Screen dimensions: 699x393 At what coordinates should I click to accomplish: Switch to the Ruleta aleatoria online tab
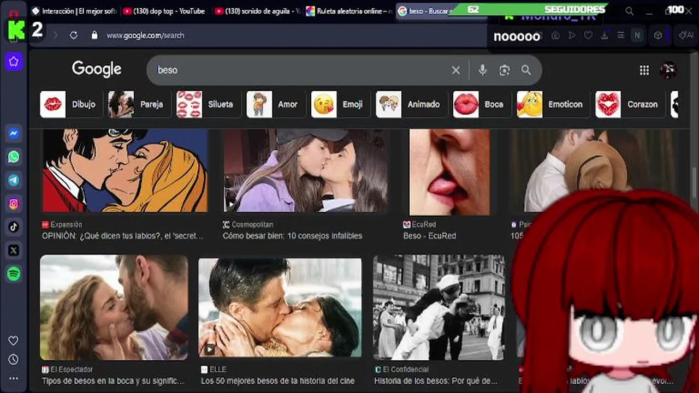click(348, 11)
